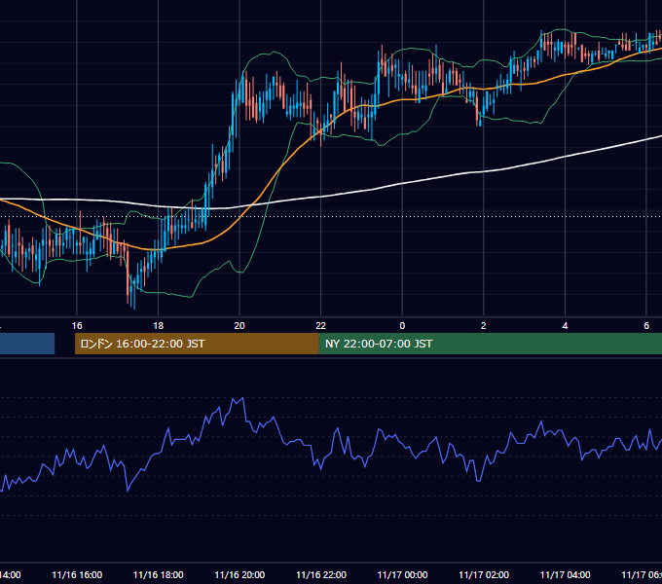
Task: Click the '6' hour label on price chart axis
Action: coord(646,326)
